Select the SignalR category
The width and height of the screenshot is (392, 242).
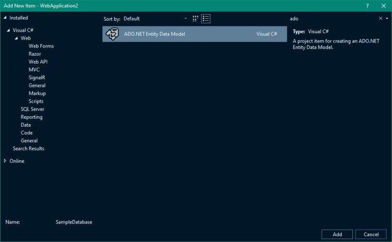37,78
